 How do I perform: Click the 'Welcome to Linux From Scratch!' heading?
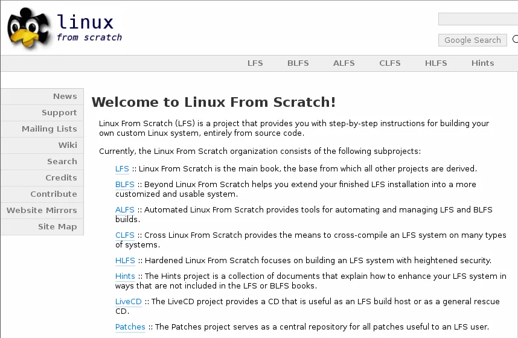pyautogui.click(x=213, y=102)
